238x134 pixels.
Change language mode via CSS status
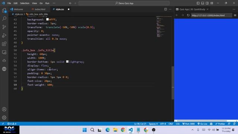click(178, 124)
